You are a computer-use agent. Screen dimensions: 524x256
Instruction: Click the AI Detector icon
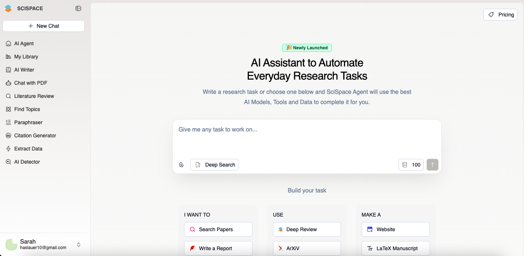tap(8, 162)
